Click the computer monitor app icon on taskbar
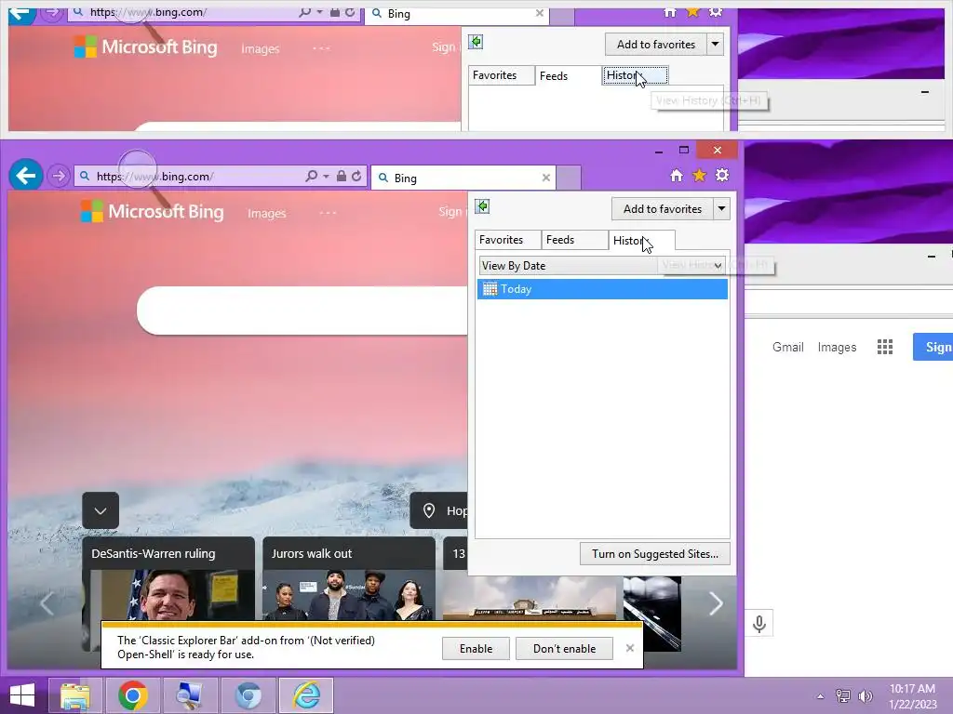Viewport: 953px width, 714px height. 190,695
